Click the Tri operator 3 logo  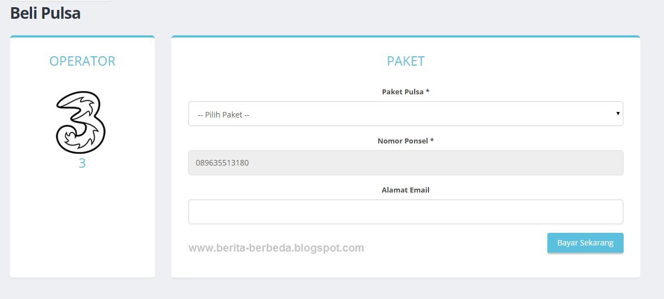[81, 122]
